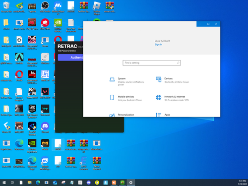
Task: Select the New Text Document file
Action: 71,25
